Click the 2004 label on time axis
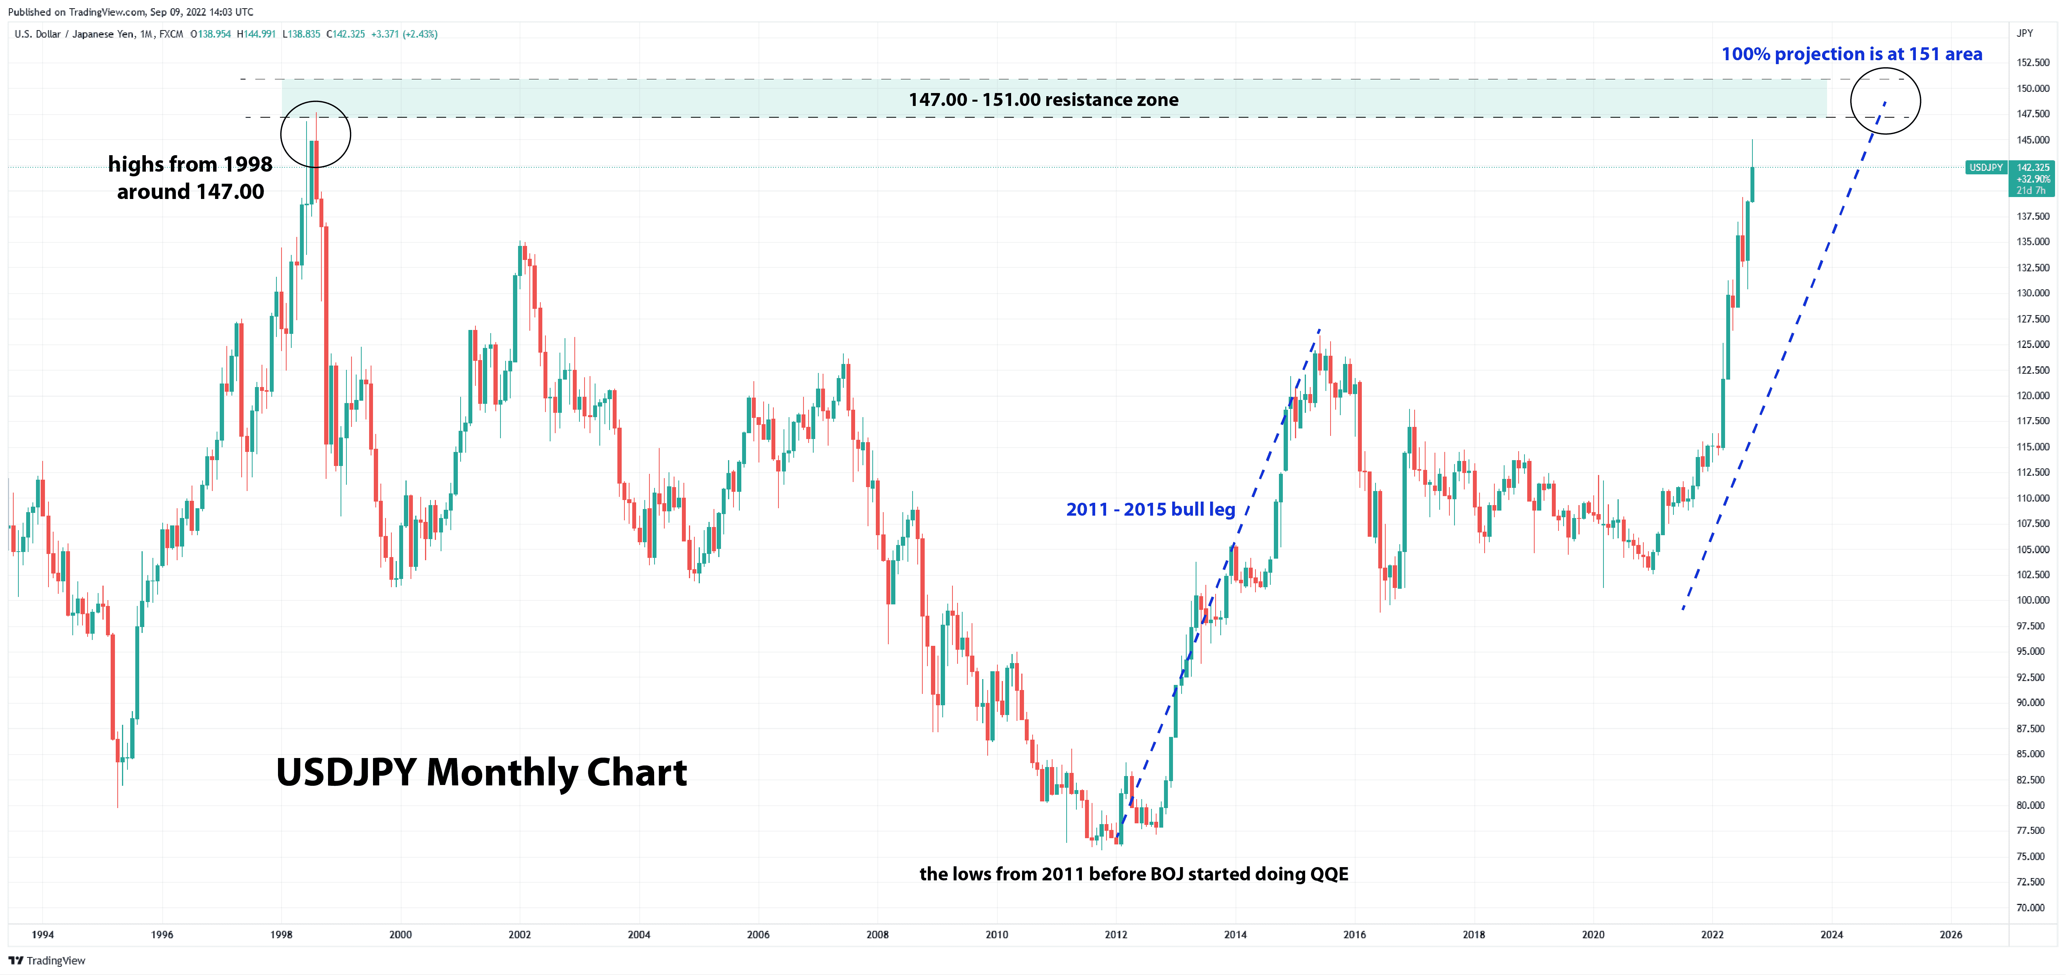 coord(639,934)
